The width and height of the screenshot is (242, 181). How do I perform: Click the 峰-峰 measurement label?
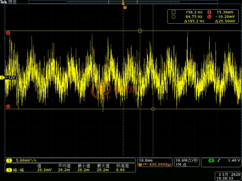pyautogui.click(x=19, y=170)
